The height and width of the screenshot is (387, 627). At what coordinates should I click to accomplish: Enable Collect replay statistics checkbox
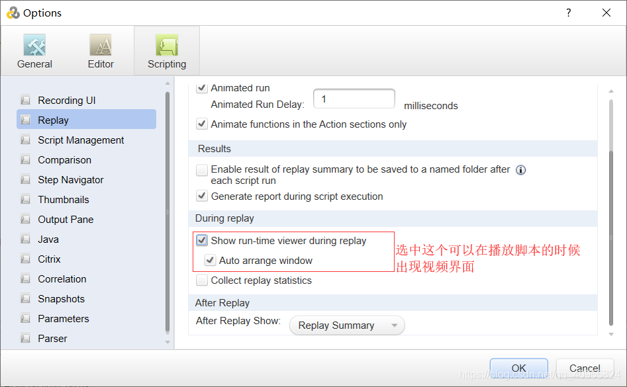(x=202, y=280)
